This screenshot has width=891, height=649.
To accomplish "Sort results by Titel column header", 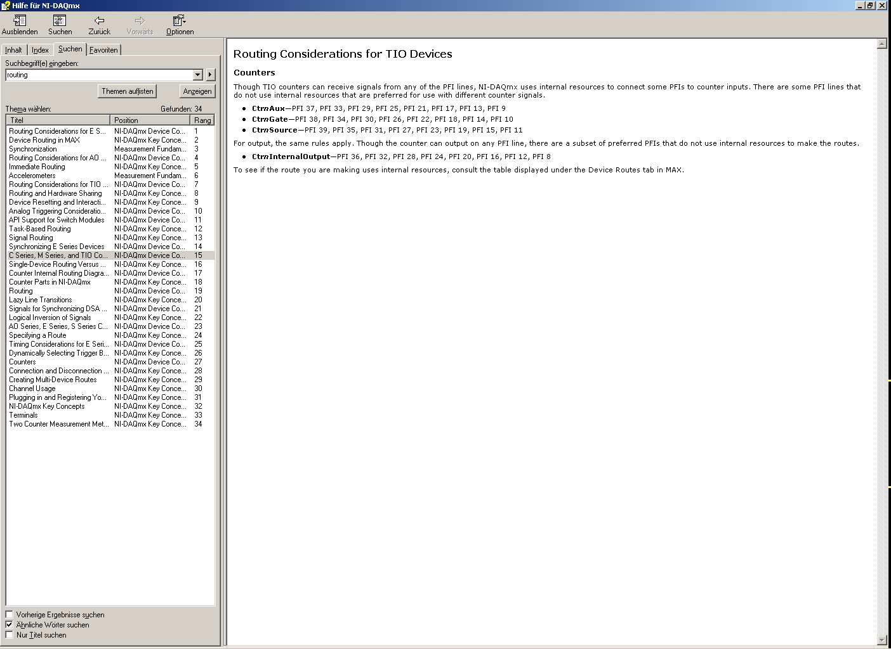I will coord(59,120).
